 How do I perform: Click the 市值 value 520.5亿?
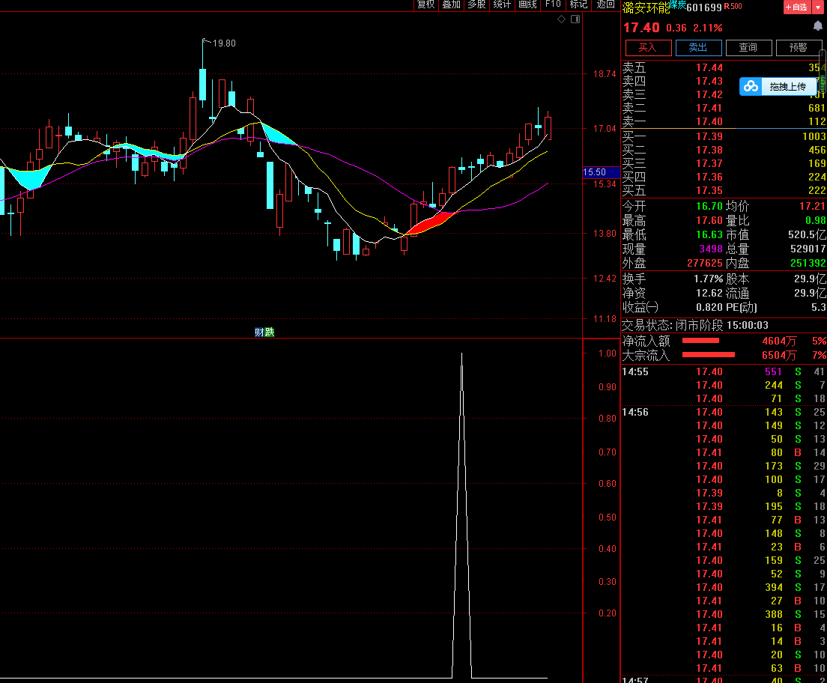807,234
